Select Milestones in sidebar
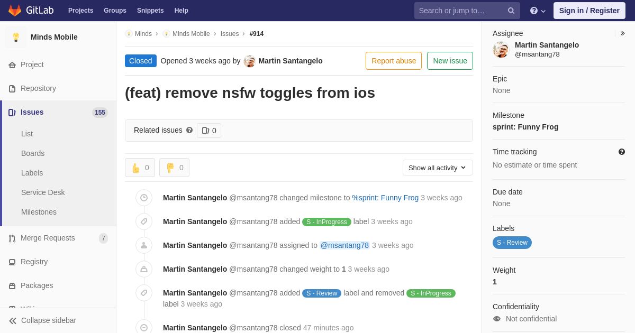 click(39, 212)
